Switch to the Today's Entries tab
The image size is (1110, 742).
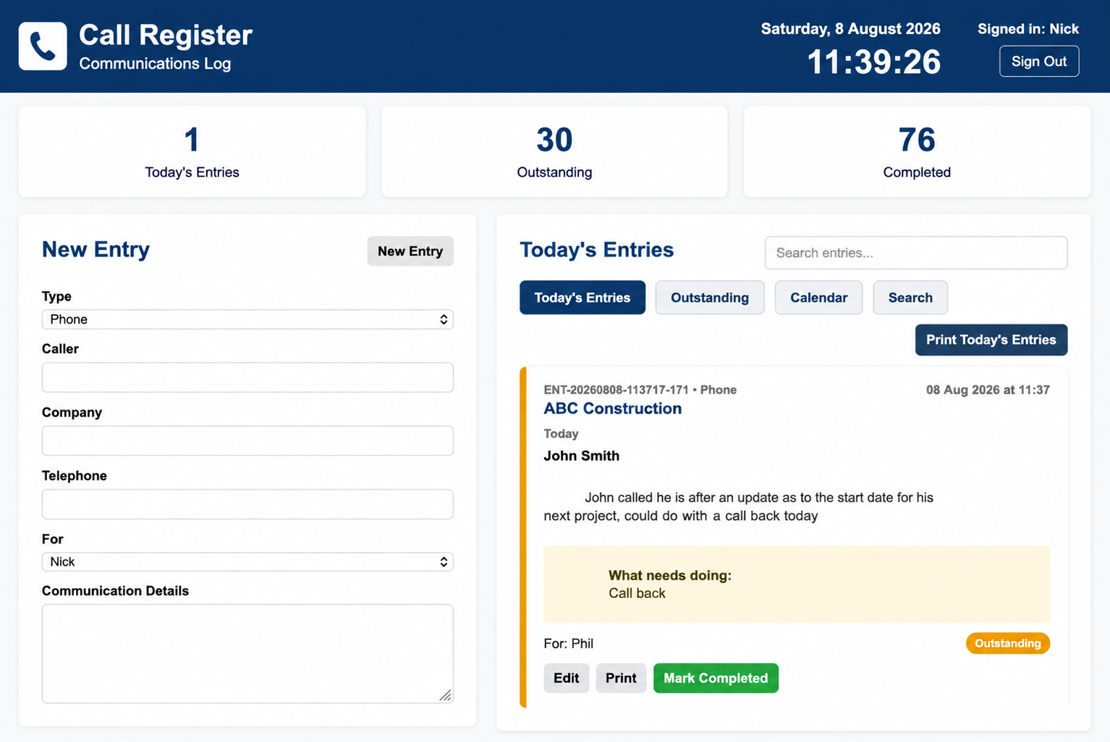582,298
